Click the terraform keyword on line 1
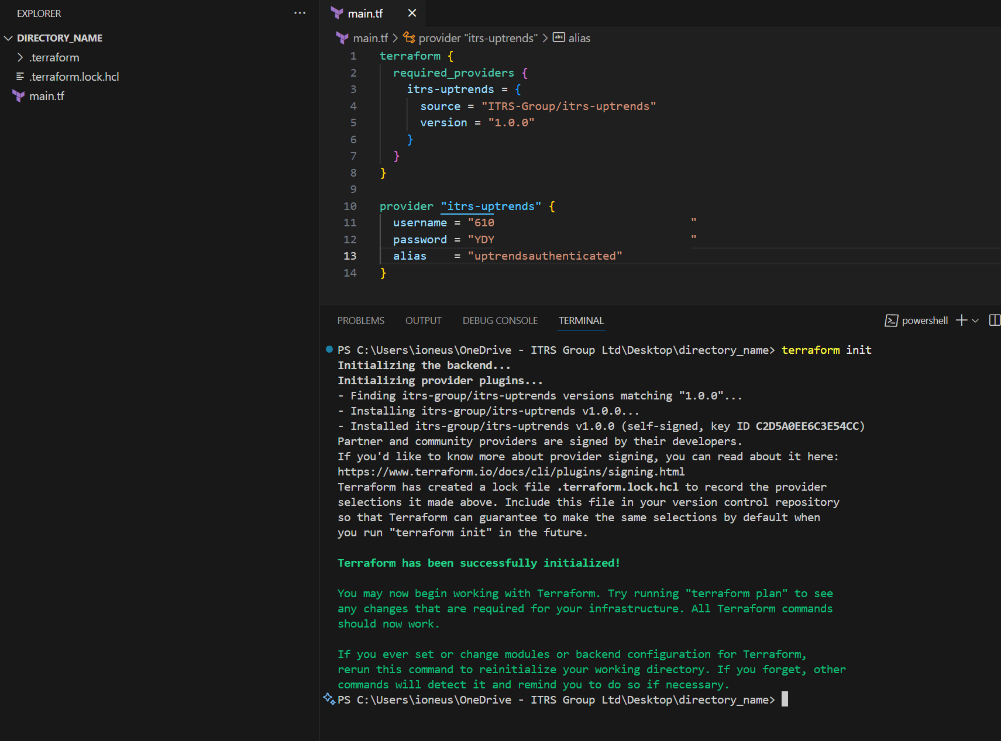Viewport: 1001px width, 741px height. (410, 56)
